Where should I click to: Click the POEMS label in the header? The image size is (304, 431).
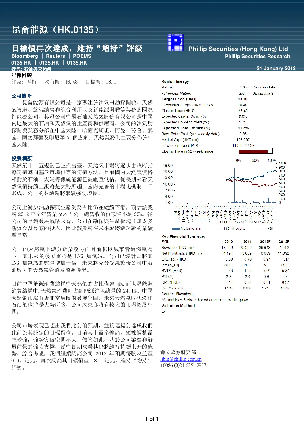[x=82, y=56]
